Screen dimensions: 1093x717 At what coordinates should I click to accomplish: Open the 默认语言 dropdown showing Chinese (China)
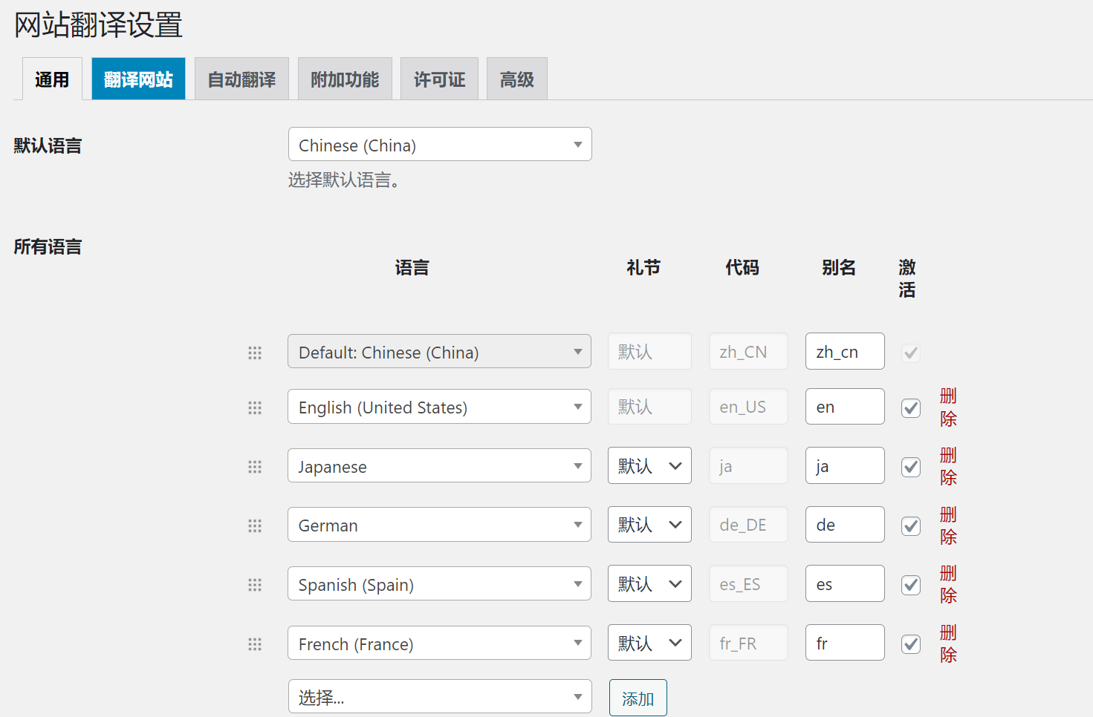click(x=439, y=144)
